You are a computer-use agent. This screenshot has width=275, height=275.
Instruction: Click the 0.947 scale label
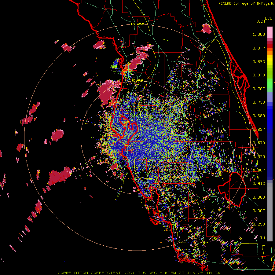(259, 48)
